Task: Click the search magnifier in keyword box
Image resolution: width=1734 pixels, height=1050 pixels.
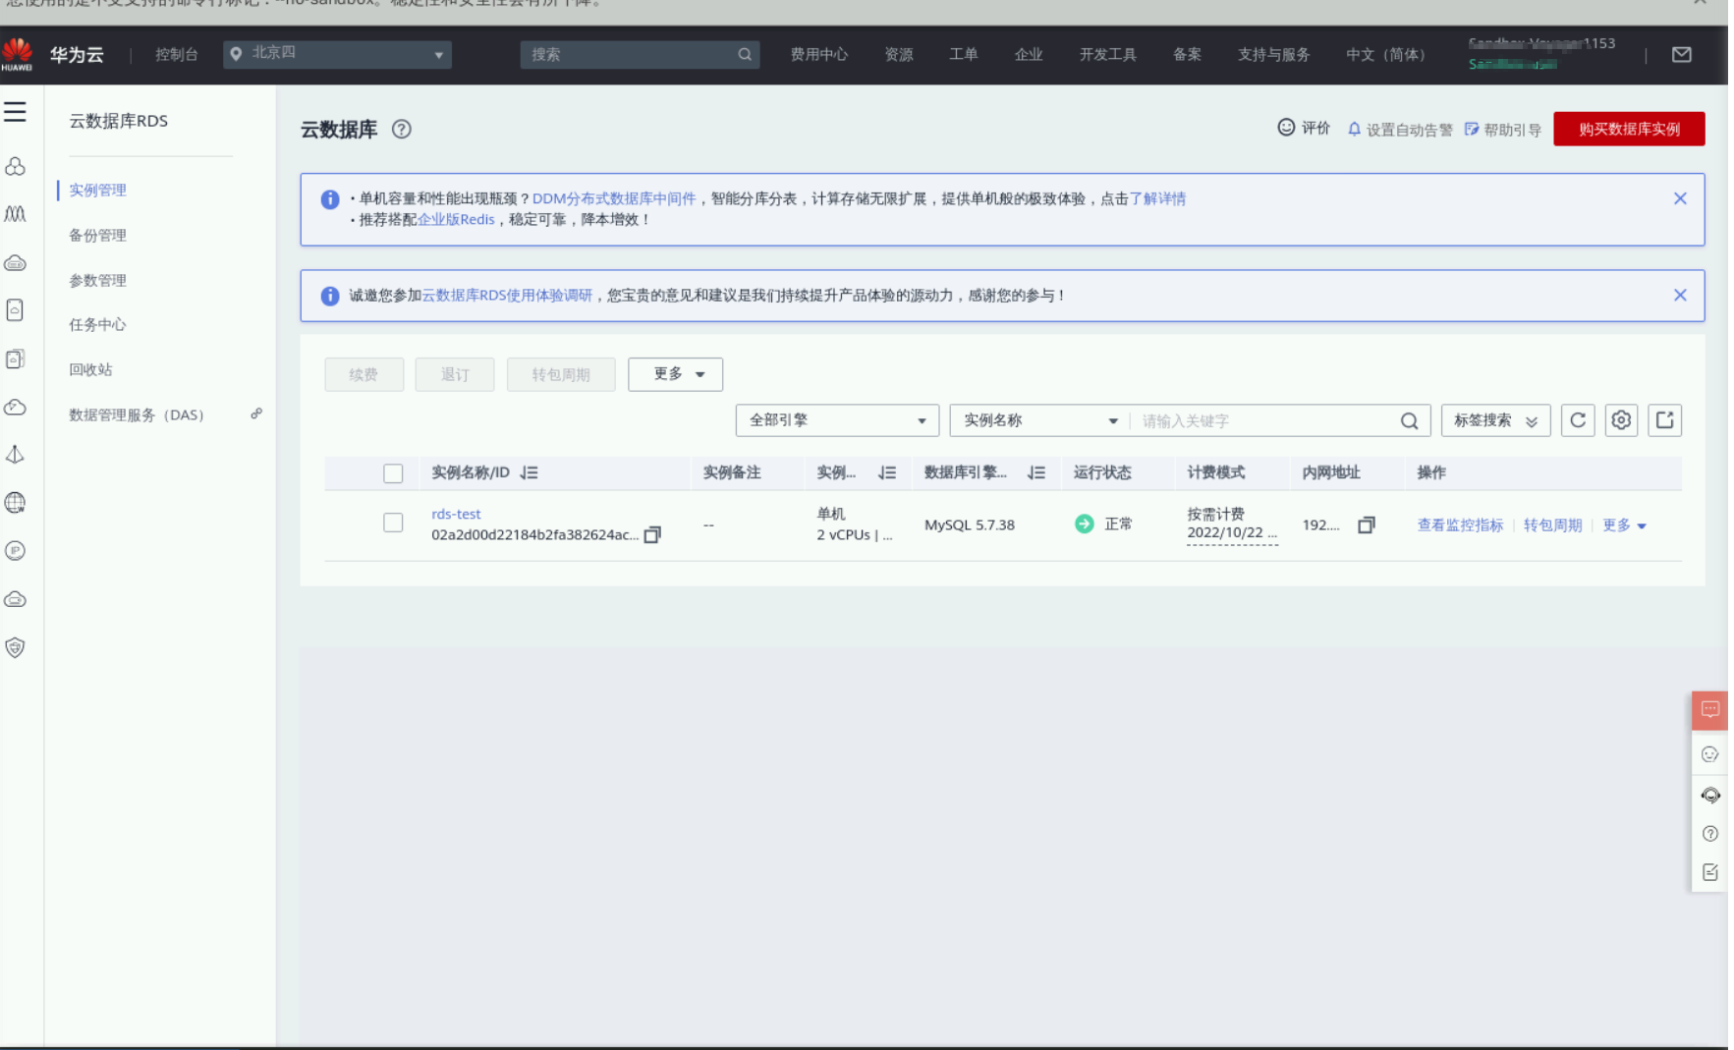Action: [1409, 420]
